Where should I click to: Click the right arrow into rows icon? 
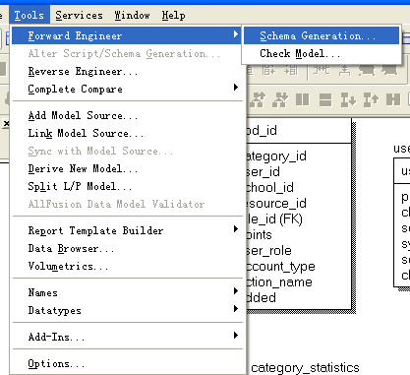291,70
